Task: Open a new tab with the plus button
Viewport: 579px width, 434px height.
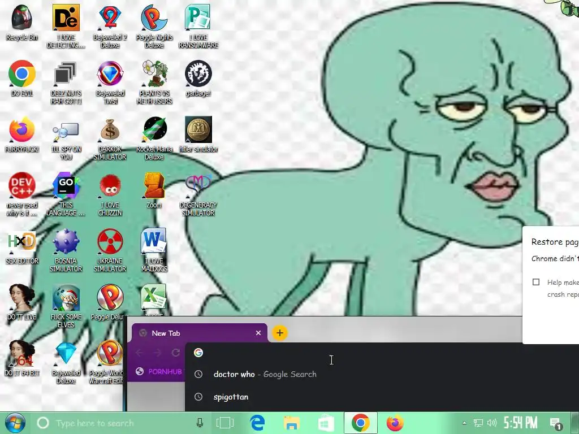Action: tap(280, 333)
